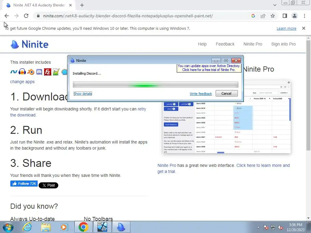The width and height of the screenshot is (311, 233).
Task: Click the Ninite Pro link below screenshot
Action: click(167, 165)
